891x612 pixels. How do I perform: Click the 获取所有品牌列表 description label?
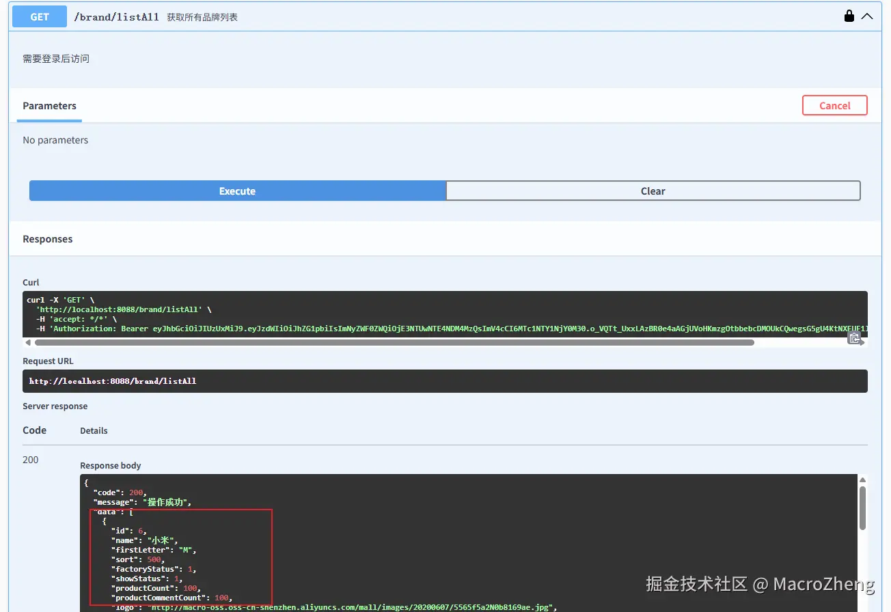click(203, 17)
